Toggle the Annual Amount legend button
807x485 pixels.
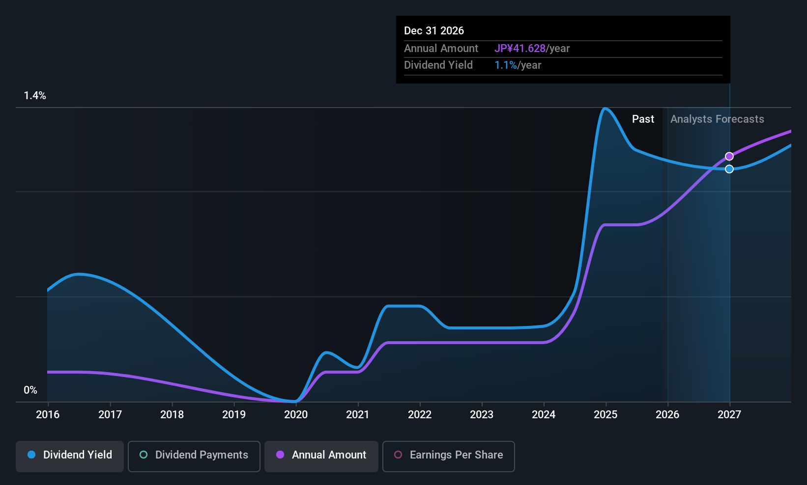321,456
